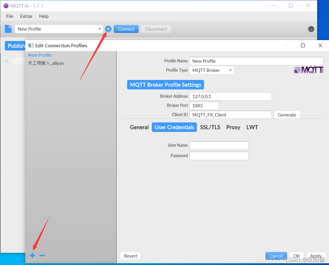Click the MQTT.fx application icon in title bar

point(6,6)
